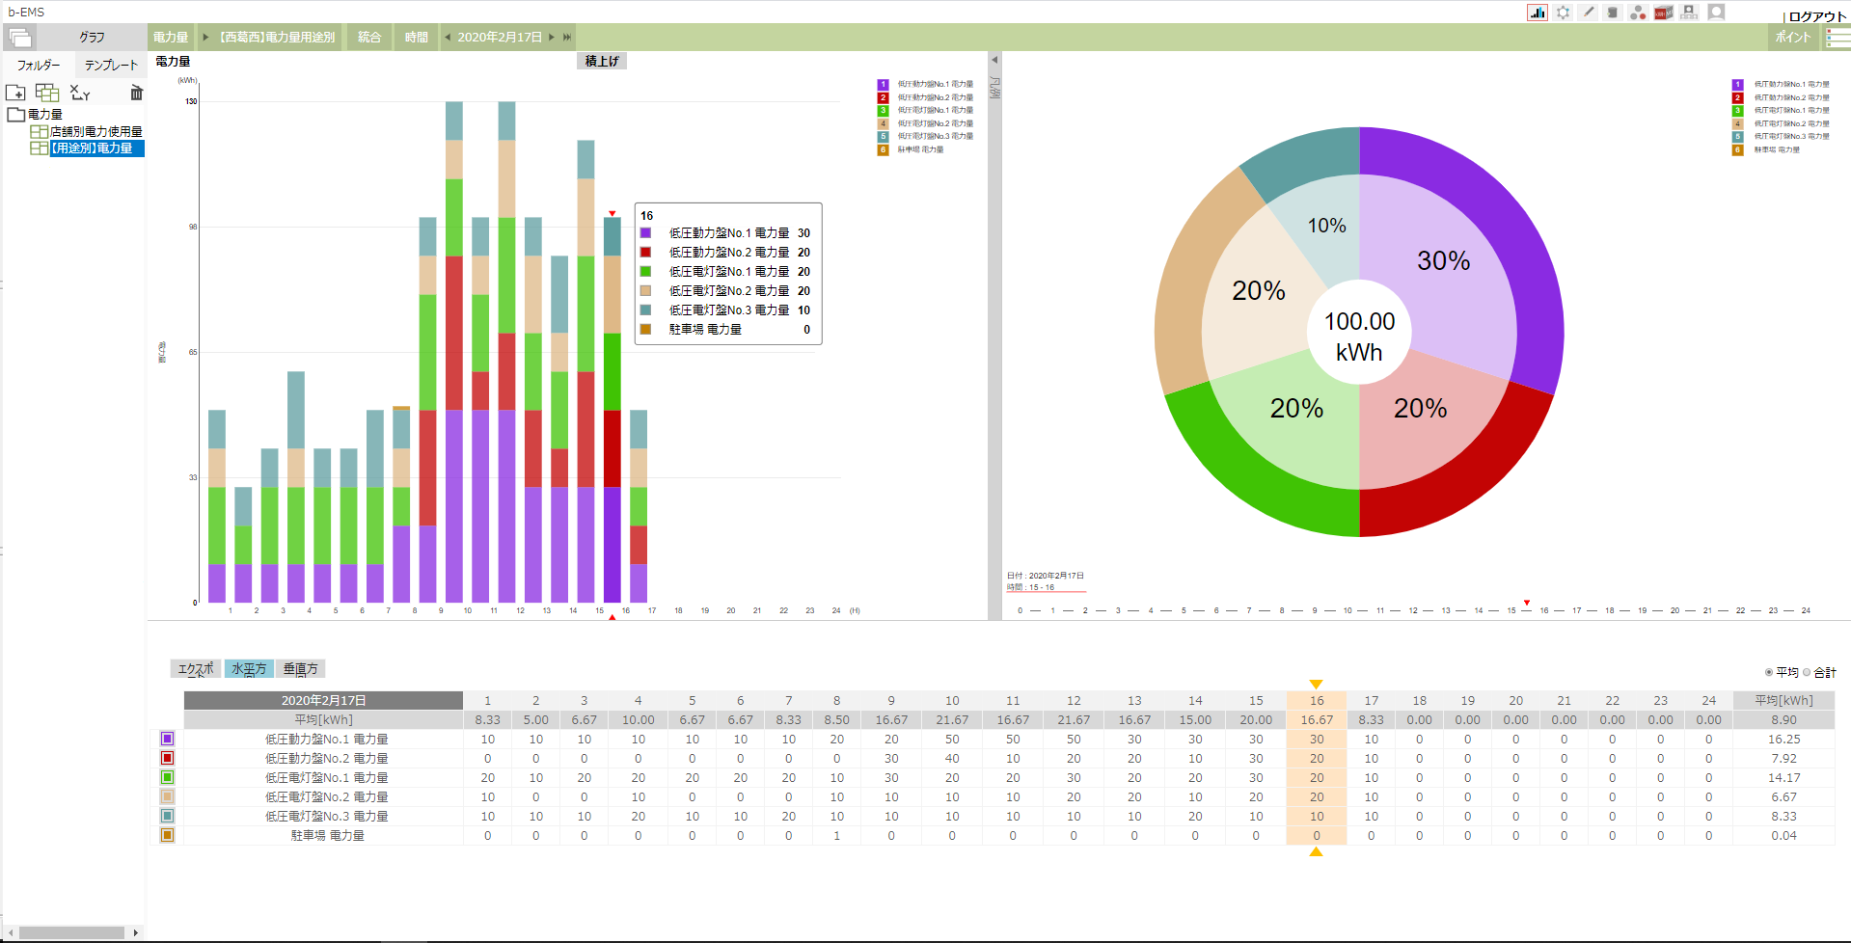
Task: Open the user hierarchy organization icon
Action: tap(1689, 13)
